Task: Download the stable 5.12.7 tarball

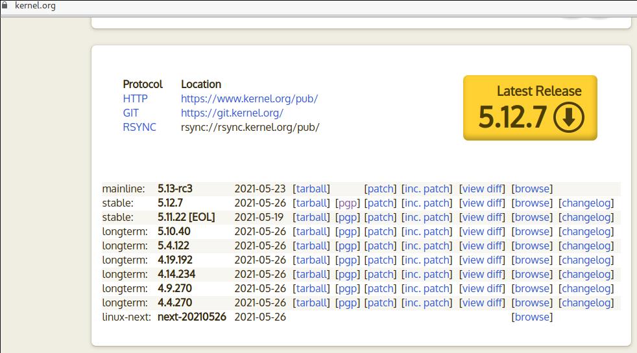Action: 311,203
